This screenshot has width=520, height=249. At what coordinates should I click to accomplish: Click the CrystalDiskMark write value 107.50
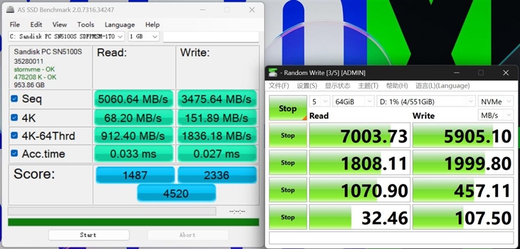click(x=463, y=217)
